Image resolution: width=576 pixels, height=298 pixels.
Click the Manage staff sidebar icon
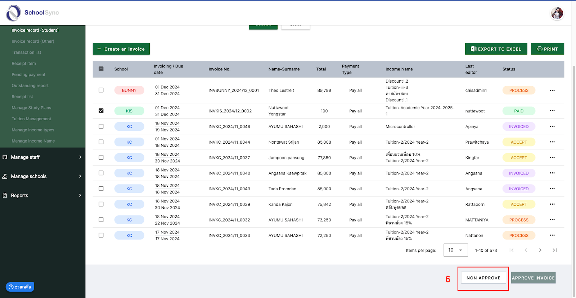(5, 157)
